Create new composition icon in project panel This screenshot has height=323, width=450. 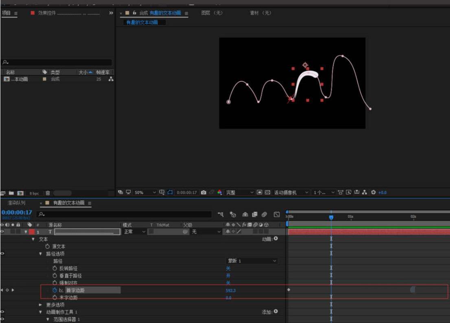(20, 193)
